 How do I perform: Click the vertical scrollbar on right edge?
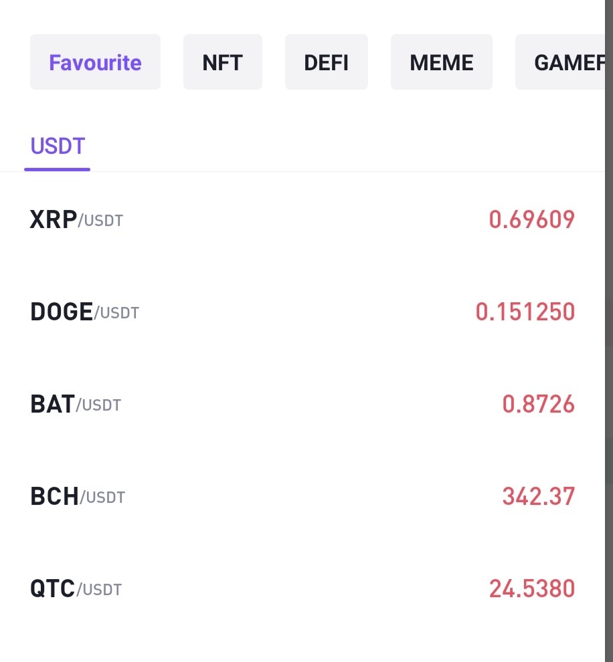coord(609,331)
